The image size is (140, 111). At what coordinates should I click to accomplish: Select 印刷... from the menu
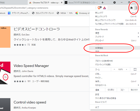[x=115, y=74]
